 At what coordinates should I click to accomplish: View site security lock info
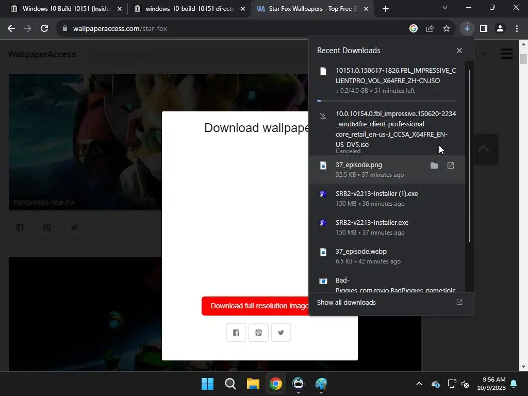65,29
